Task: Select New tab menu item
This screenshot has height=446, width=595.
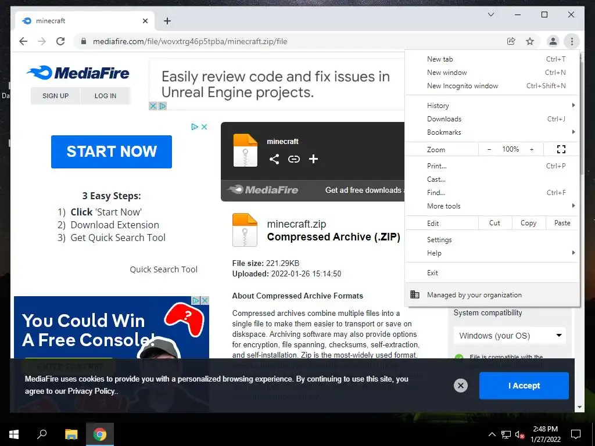Action: [x=492, y=59]
